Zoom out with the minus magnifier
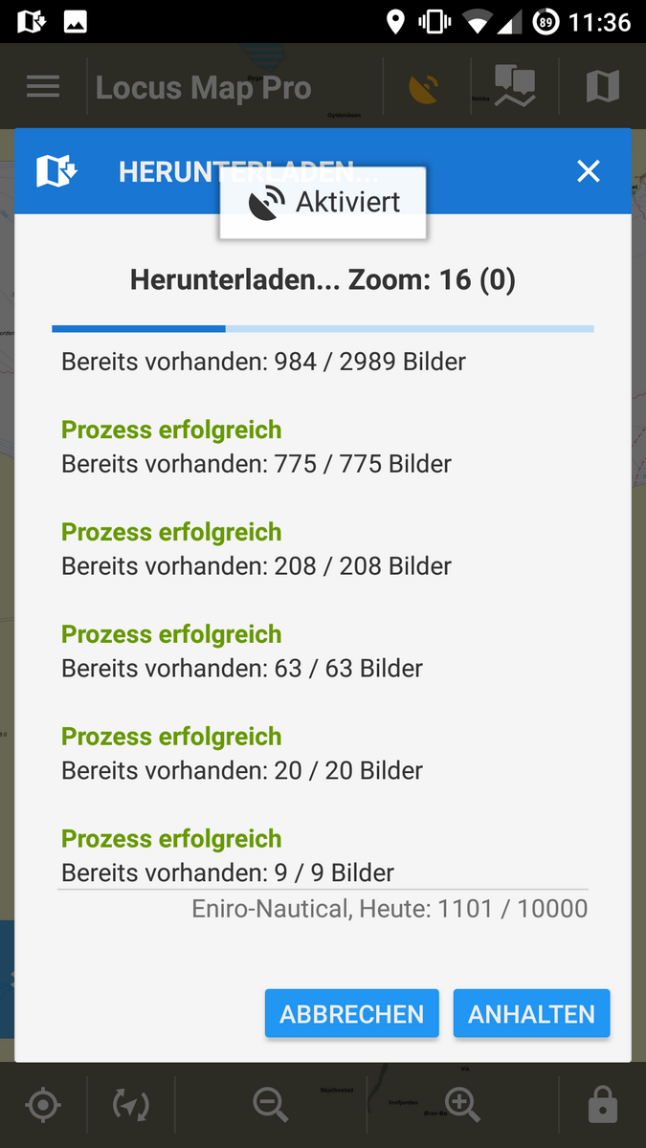The height and width of the screenshot is (1148, 646). pos(271,1105)
